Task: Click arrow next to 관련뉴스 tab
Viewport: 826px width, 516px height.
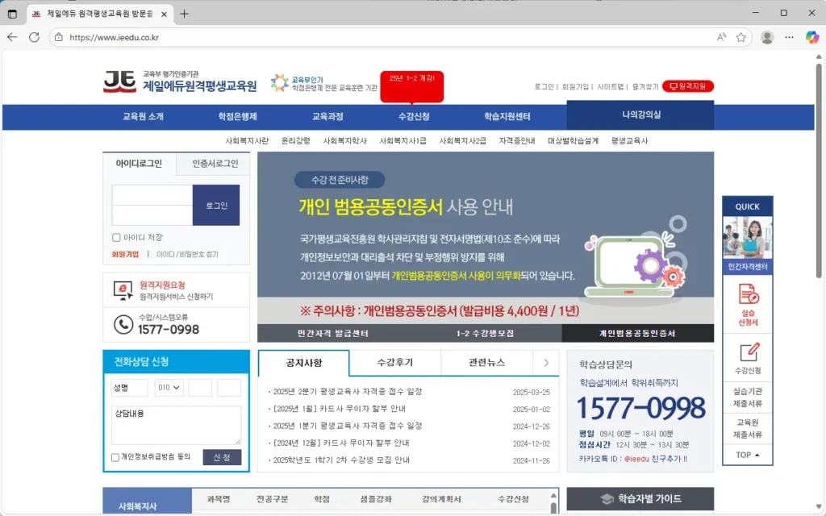Action: click(x=547, y=363)
